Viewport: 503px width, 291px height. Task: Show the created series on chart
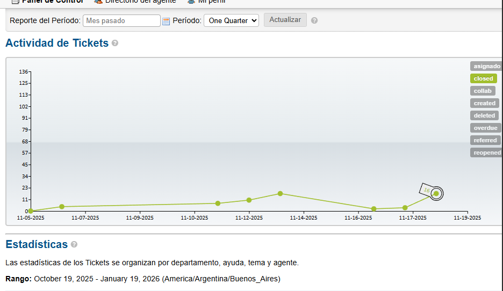click(x=484, y=103)
